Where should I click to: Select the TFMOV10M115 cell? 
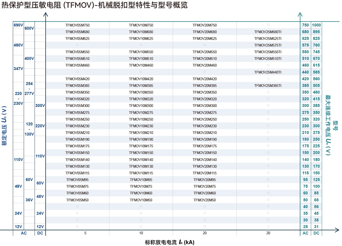pos(141,173)
